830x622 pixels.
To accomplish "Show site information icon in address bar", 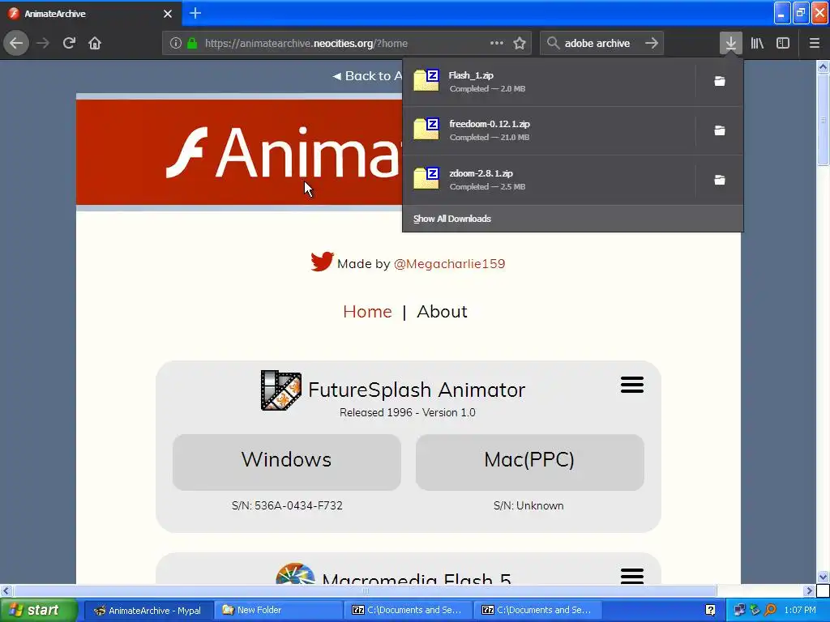I will [176, 43].
